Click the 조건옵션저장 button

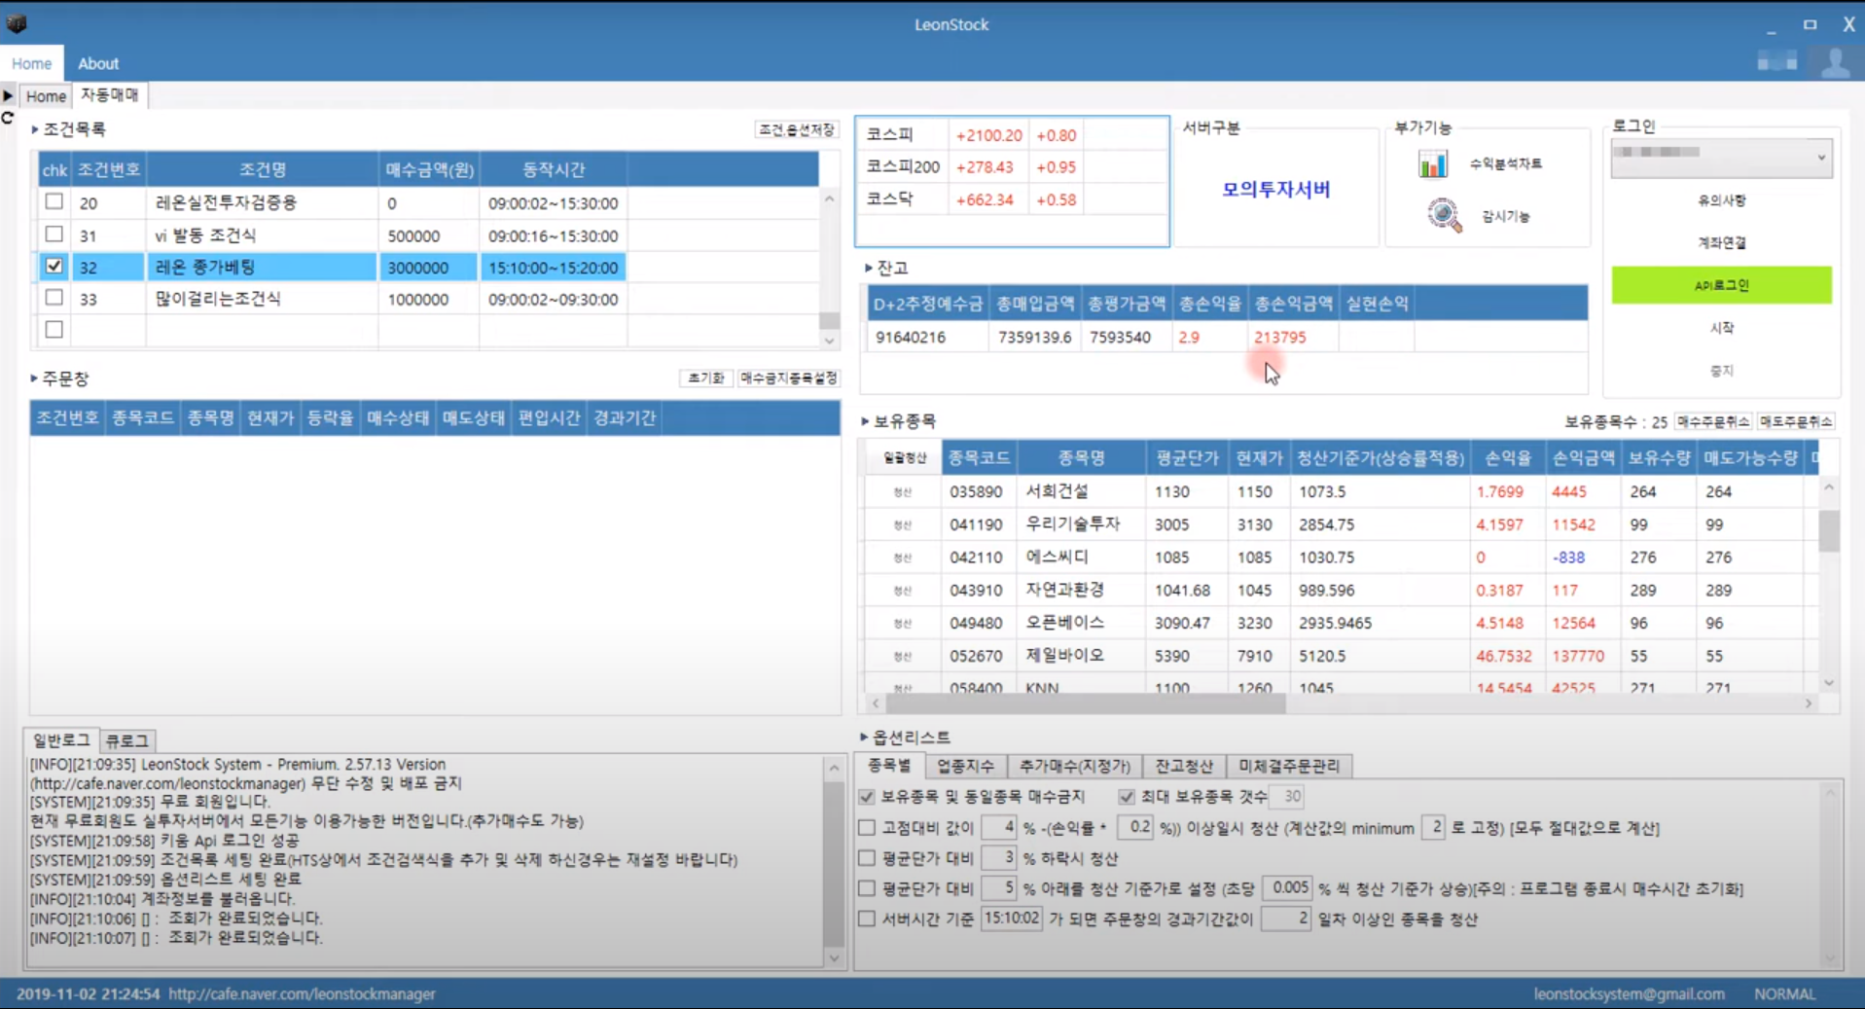point(797,129)
